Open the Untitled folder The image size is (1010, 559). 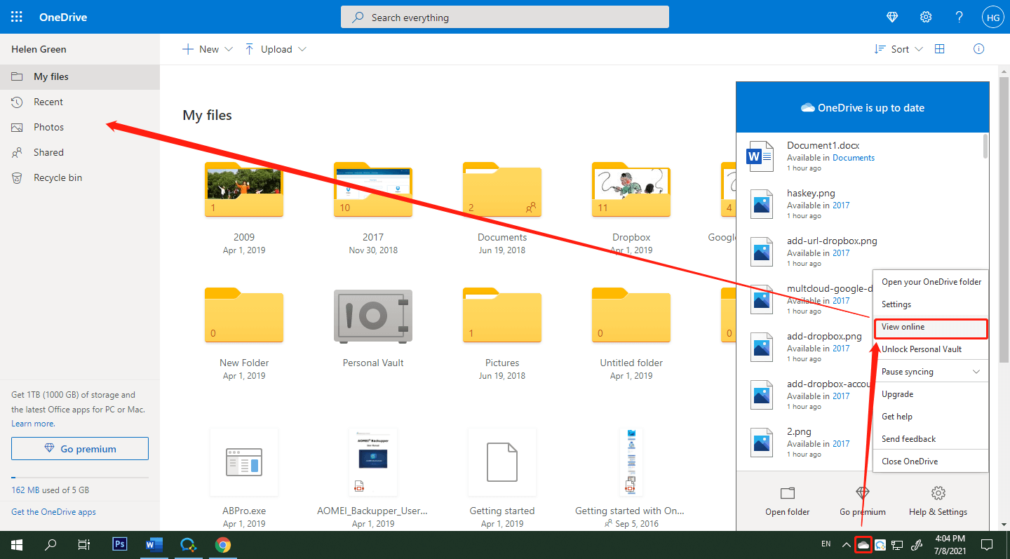pos(631,315)
